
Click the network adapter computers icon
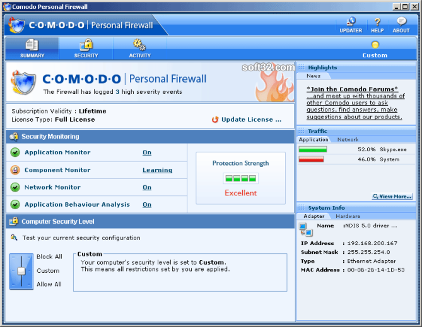[305, 229]
